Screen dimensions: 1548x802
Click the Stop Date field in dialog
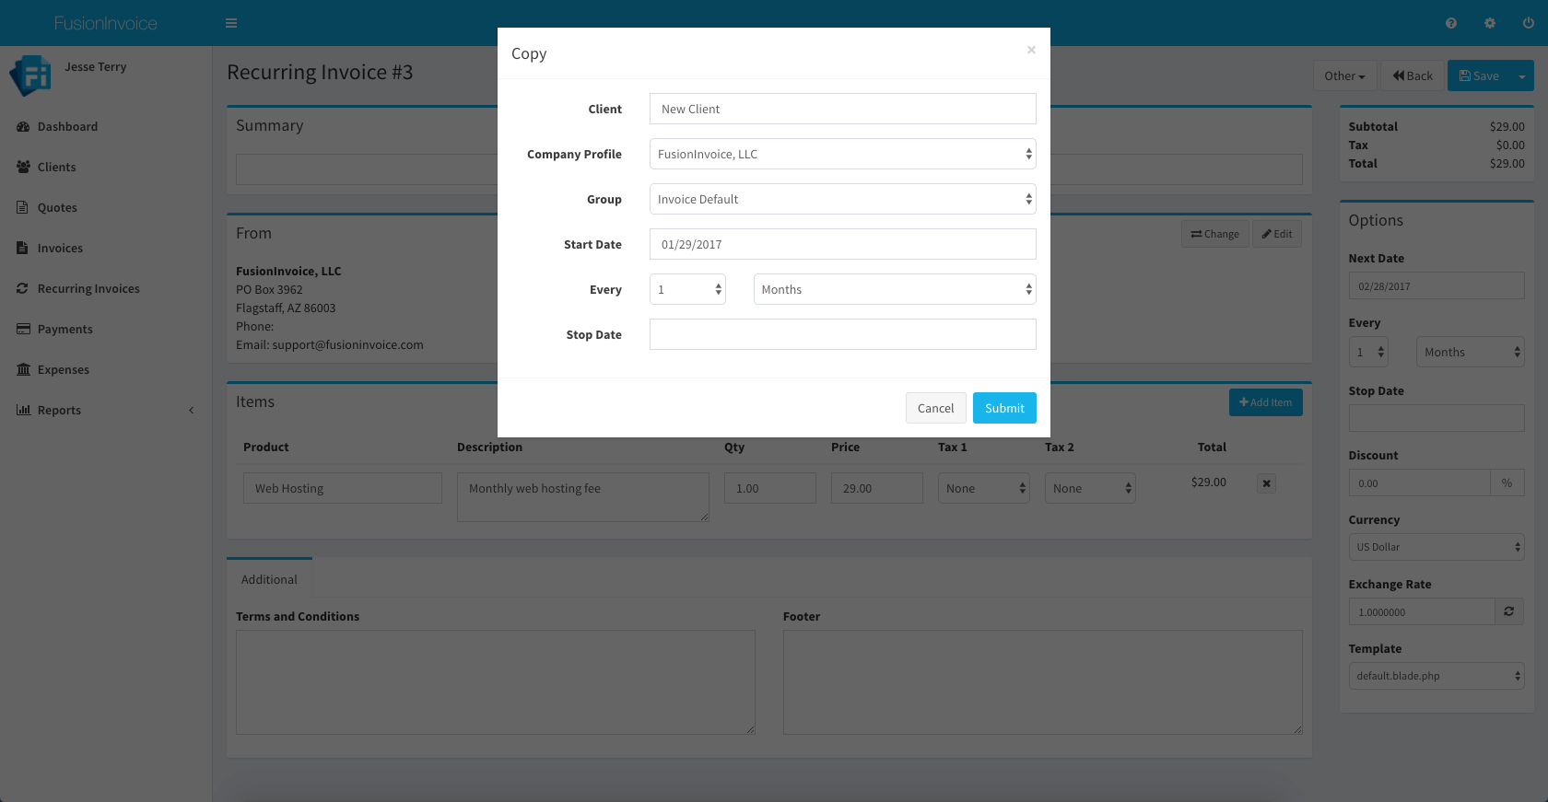pos(842,334)
